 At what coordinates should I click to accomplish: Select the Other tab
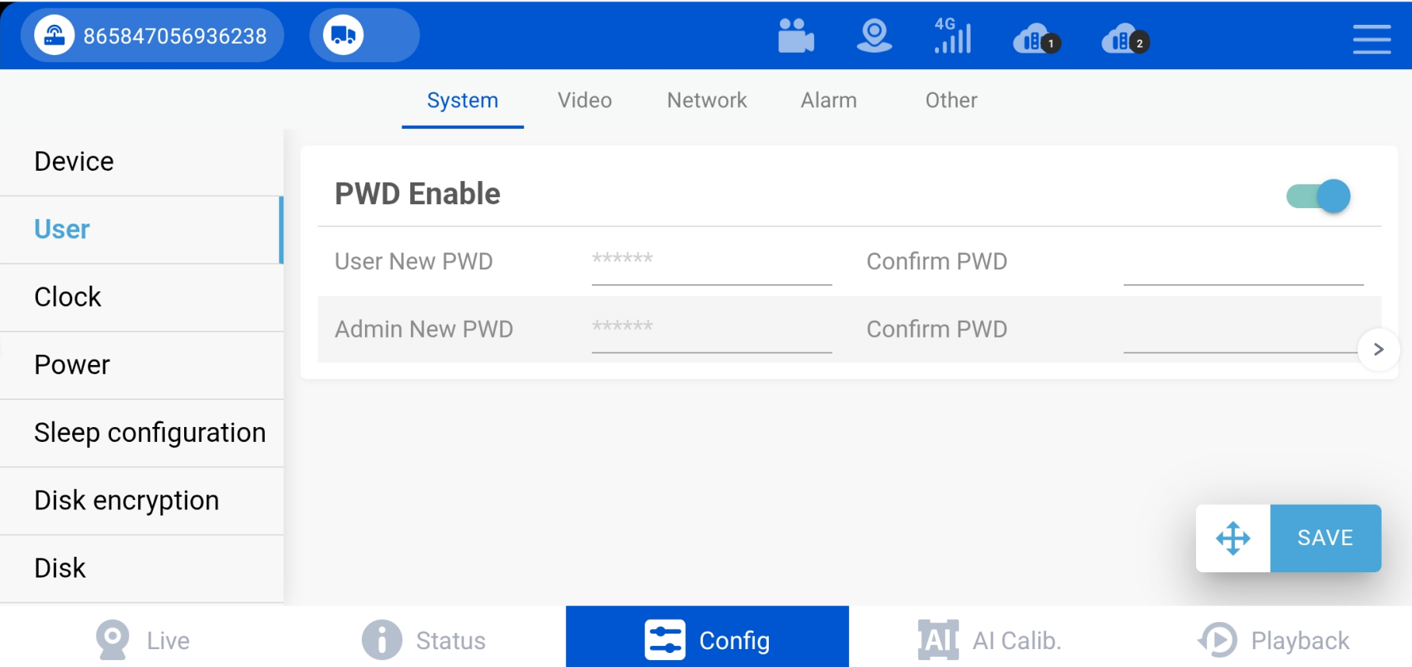tap(951, 100)
